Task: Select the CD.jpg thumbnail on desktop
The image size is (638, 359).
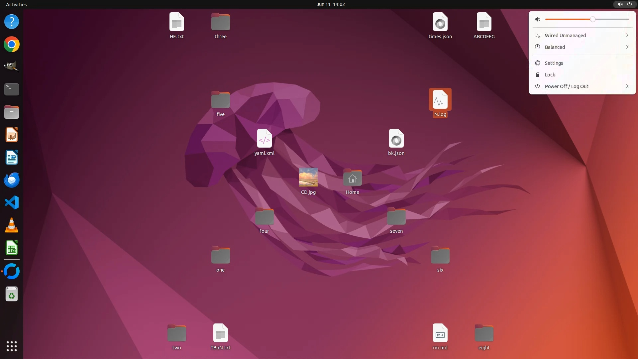Action: (x=308, y=177)
